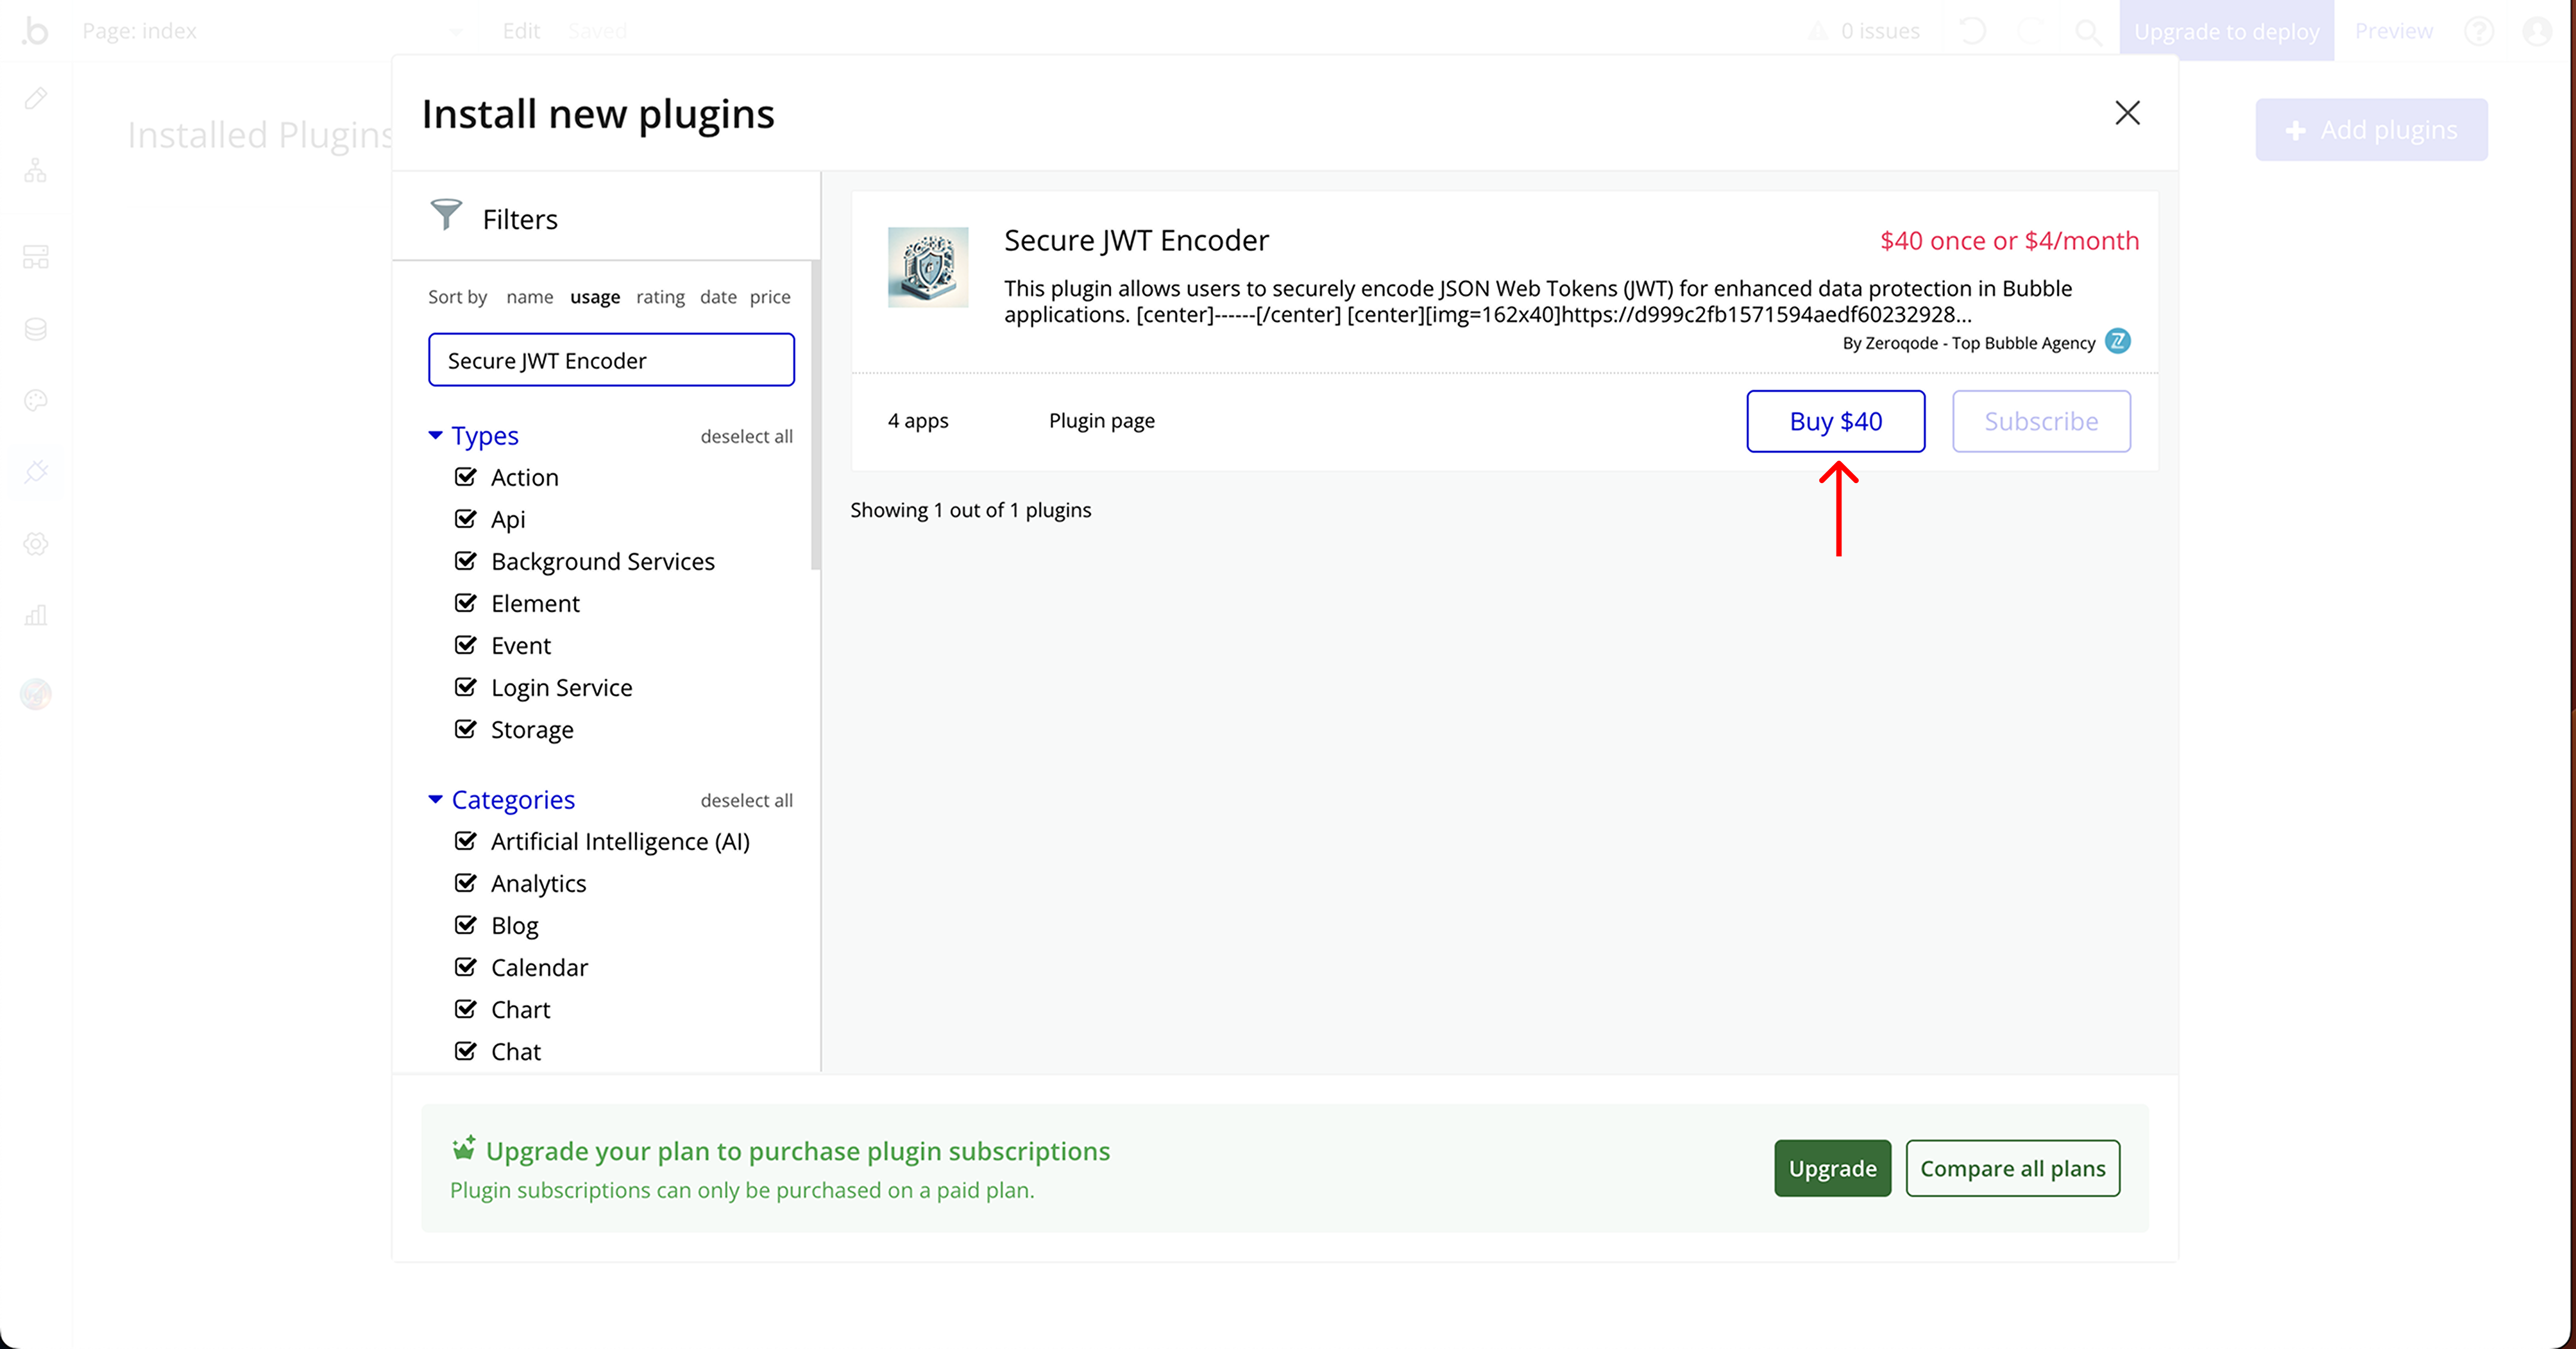Open the Styles palette icon in sidebar
Screen dimensions: 2576x1349
[x=36, y=401]
